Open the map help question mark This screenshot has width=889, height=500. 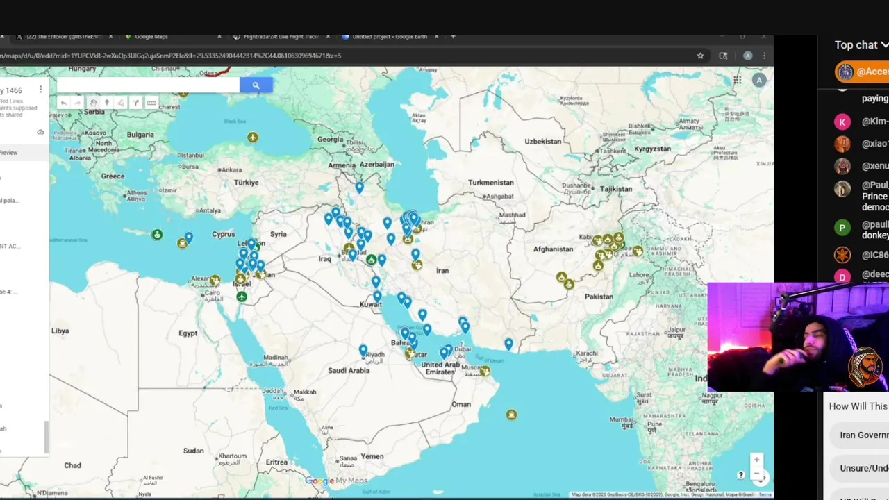click(x=741, y=475)
